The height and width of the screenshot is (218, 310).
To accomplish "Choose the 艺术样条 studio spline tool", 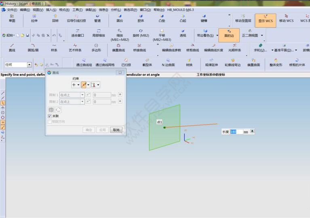I will tap(75, 48).
